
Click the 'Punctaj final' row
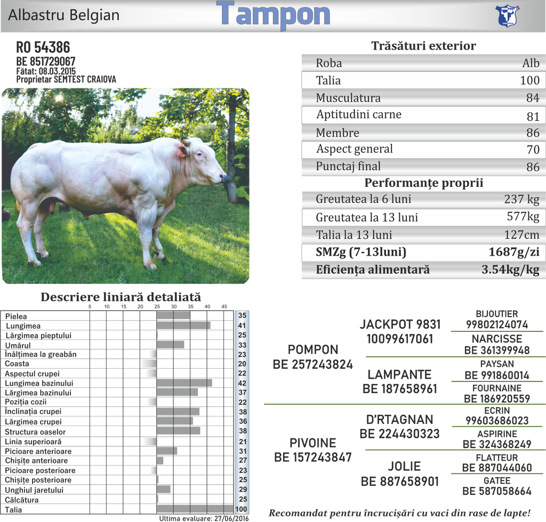(423, 167)
